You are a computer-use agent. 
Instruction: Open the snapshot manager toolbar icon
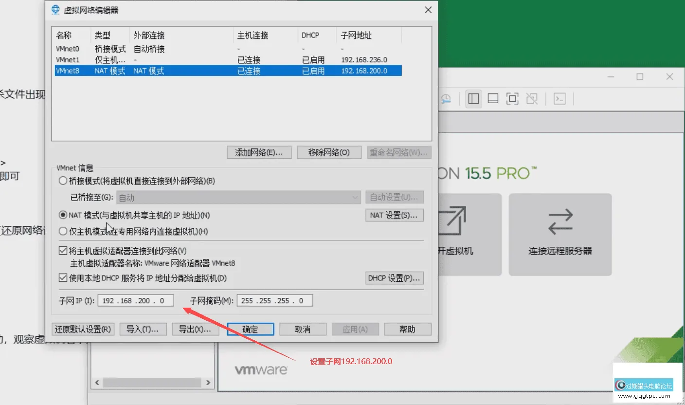(x=446, y=98)
